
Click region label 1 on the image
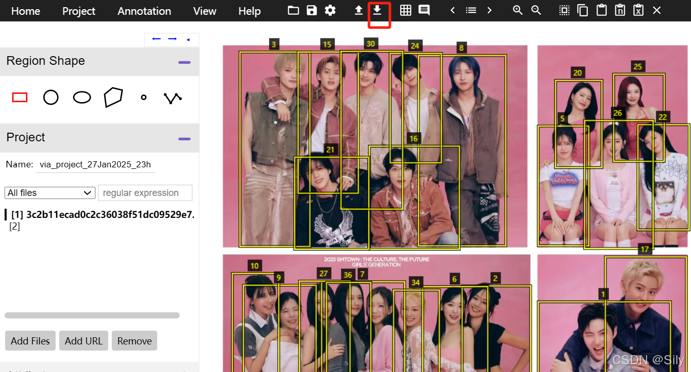603,294
